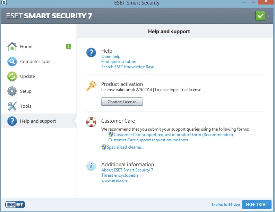The width and height of the screenshot is (275, 212).
Task: Click the Home house icon
Action: [x=12, y=47]
